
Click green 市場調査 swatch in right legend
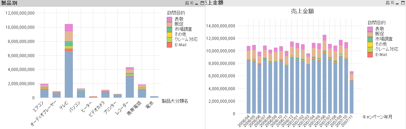point(370,39)
